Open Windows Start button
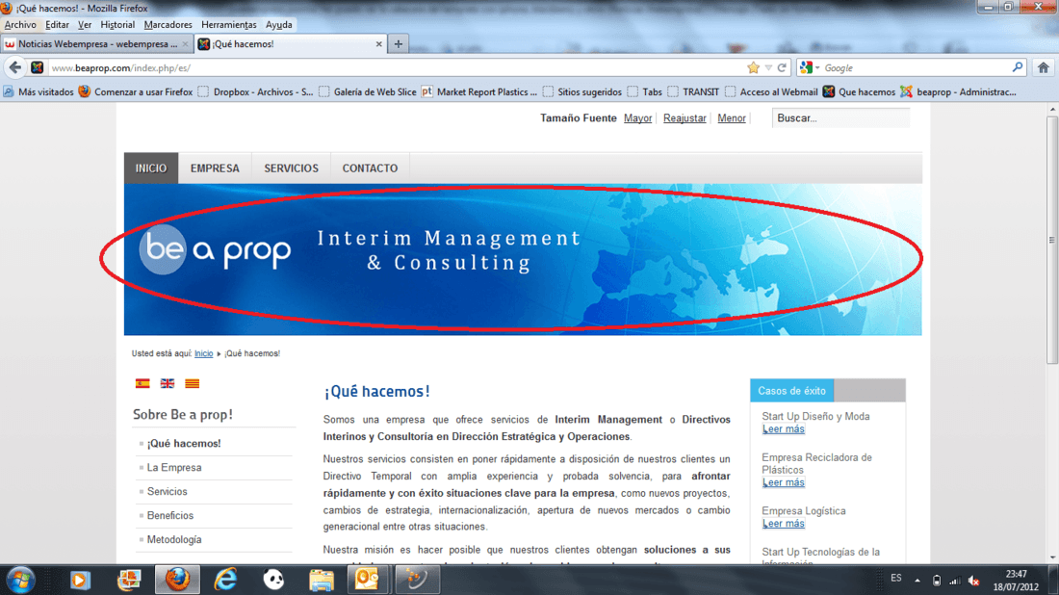1059x595 pixels. tap(20, 581)
